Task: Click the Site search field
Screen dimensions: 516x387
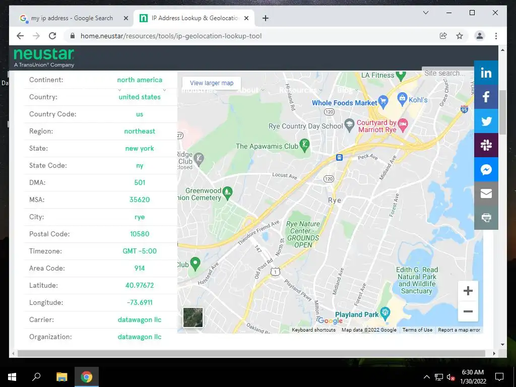Action: (448, 73)
